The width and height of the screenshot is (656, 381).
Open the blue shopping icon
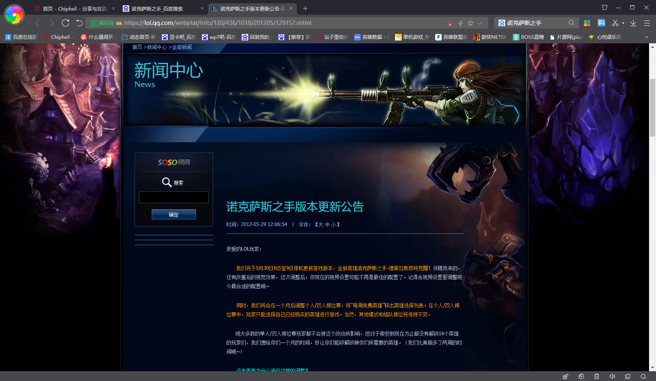(601, 23)
